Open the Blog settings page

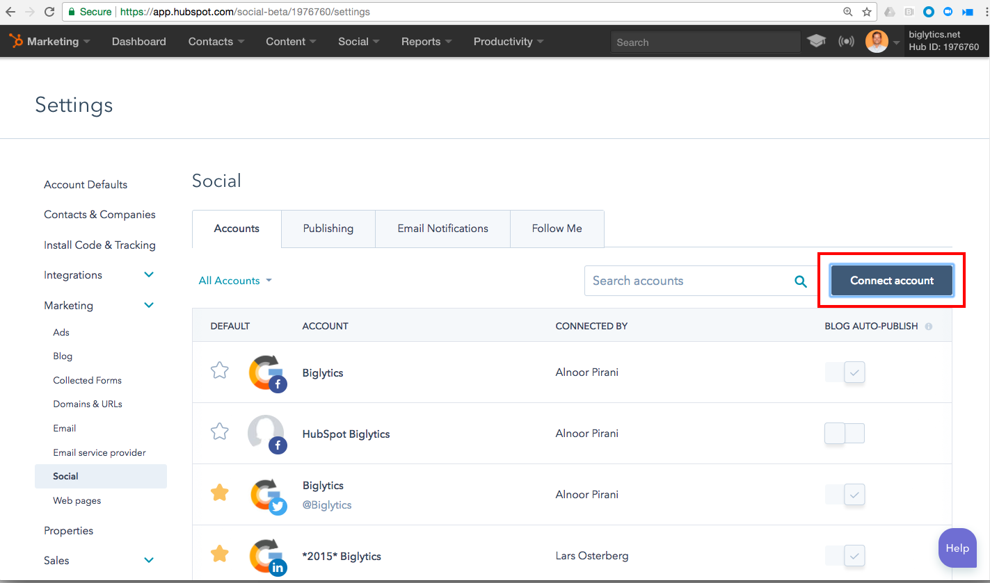click(63, 356)
